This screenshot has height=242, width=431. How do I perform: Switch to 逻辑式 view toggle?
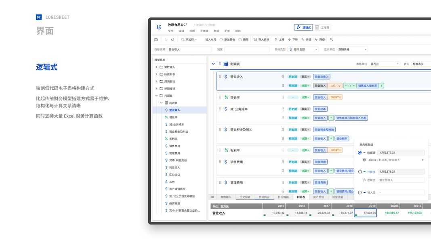[303, 27]
